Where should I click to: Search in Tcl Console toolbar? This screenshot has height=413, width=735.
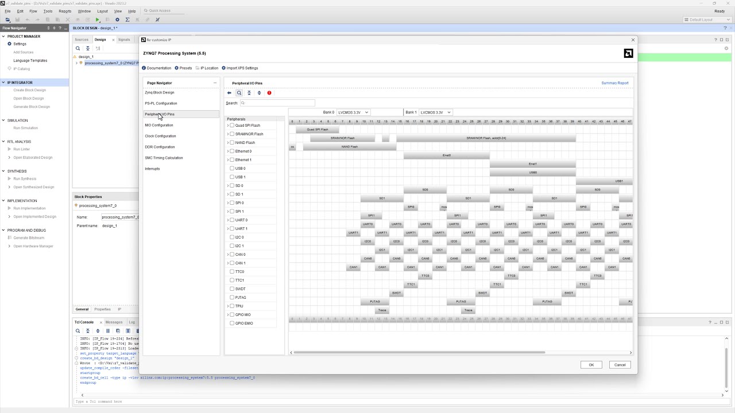point(78,331)
